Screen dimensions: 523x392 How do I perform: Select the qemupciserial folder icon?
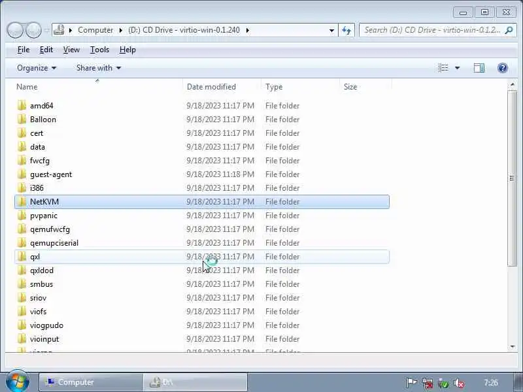pos(22,243)
